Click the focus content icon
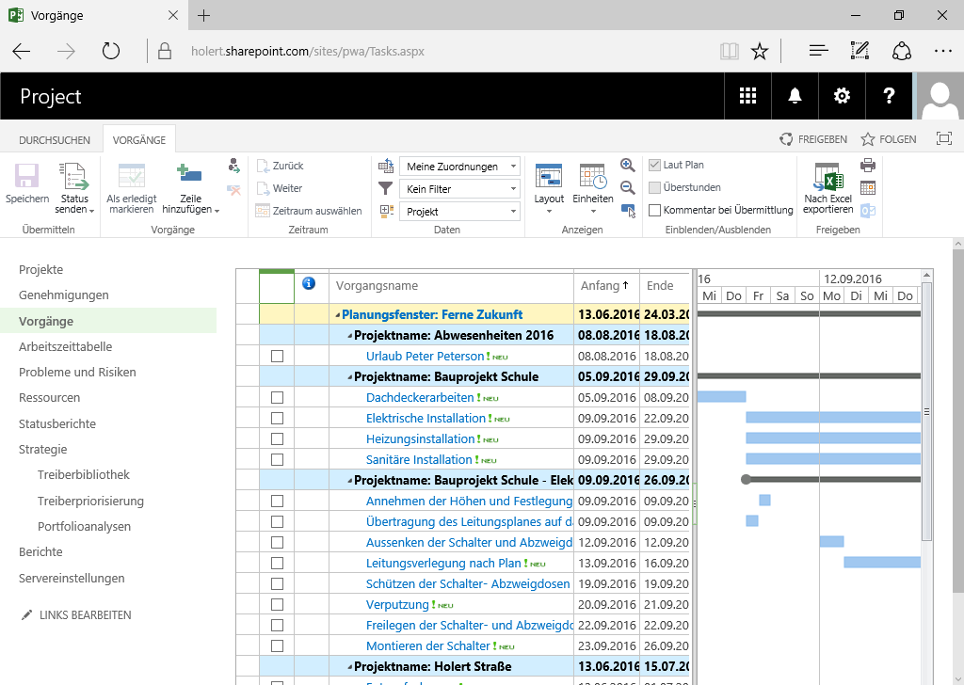Image resolution: width=964 pixels, height=685 pixels. [x=943, y=139]
